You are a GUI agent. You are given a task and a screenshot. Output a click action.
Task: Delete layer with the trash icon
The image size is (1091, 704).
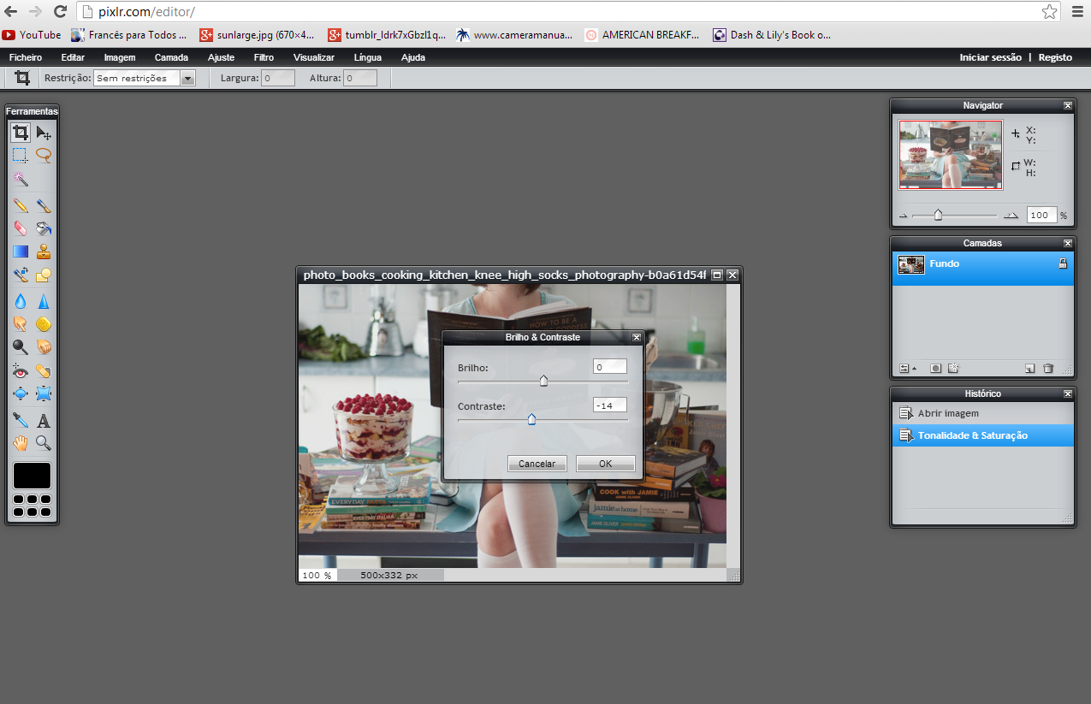(1048, 369)
